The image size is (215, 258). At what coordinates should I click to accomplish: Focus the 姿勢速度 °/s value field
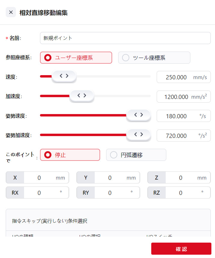(x=176, y=116)
